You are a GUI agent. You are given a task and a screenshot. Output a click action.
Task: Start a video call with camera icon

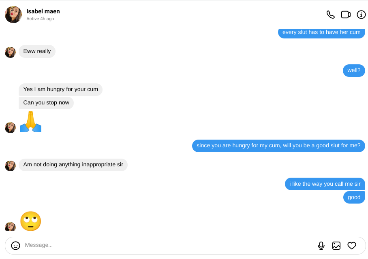pyautogui.click(x=346, y=15)
